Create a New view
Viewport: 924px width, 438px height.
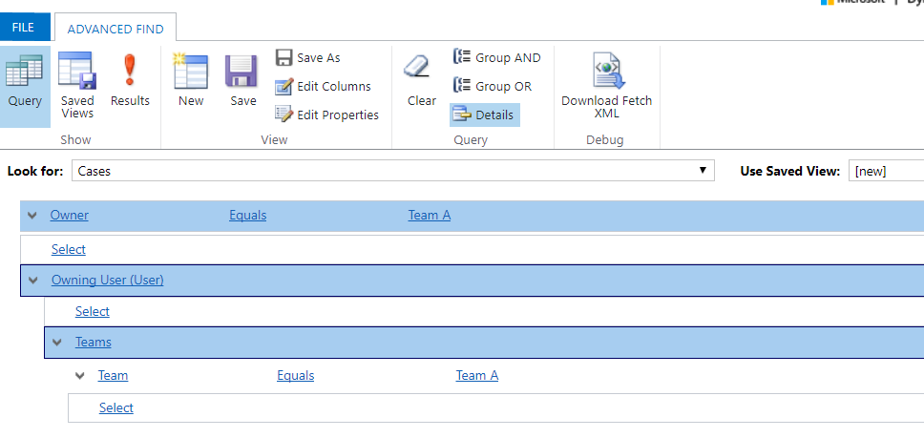191,82
